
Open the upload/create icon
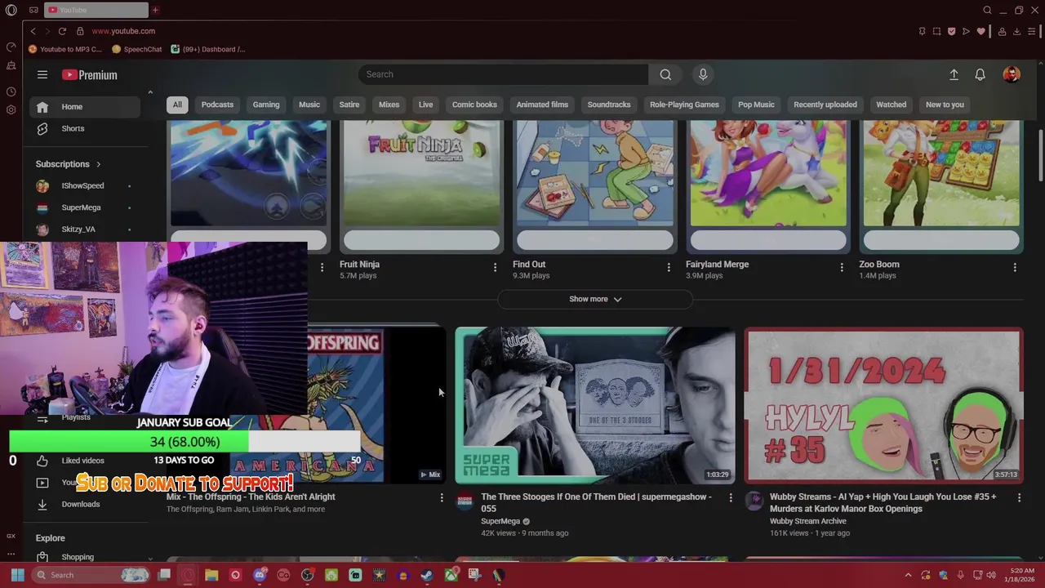(x=954, y=74)
